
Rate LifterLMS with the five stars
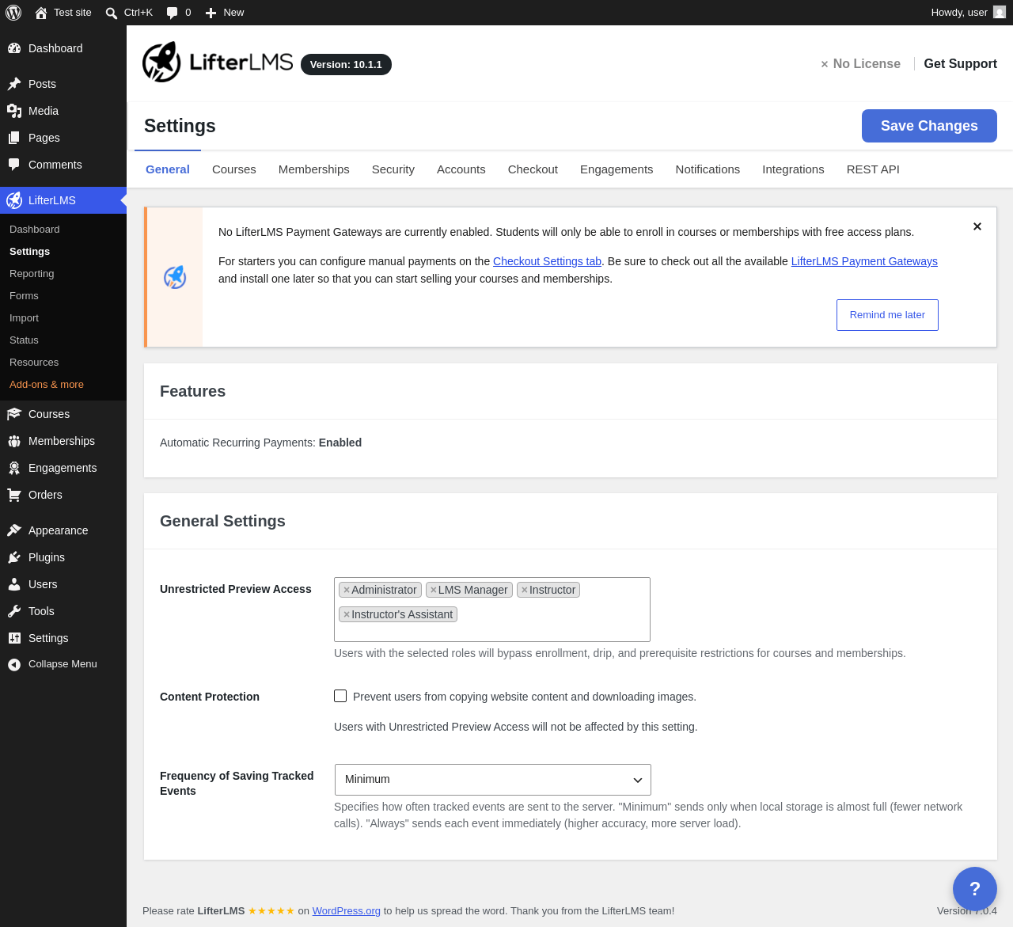[x=271, y=911]
